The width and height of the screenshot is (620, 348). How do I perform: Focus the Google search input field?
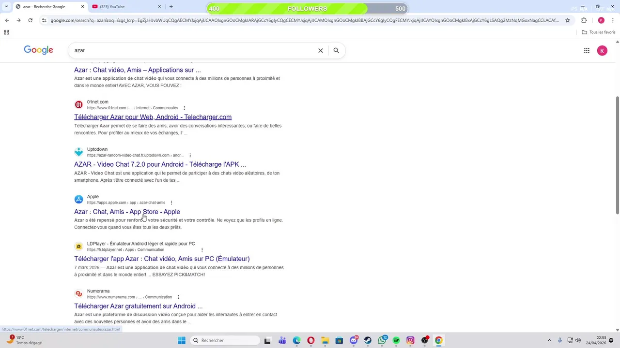193,50
